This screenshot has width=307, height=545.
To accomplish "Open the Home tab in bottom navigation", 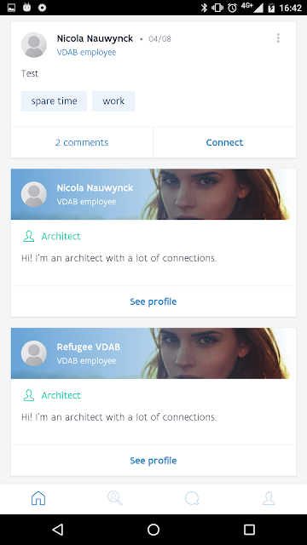I will pos(38,498).
